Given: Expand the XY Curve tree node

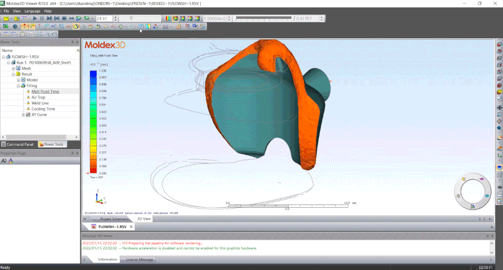Looking at the screenshot, I should point(23,115).
